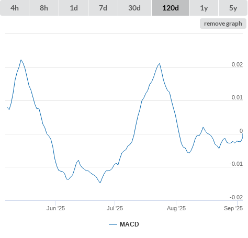
Task: Select the 7d time range
Action: (103, 8)
